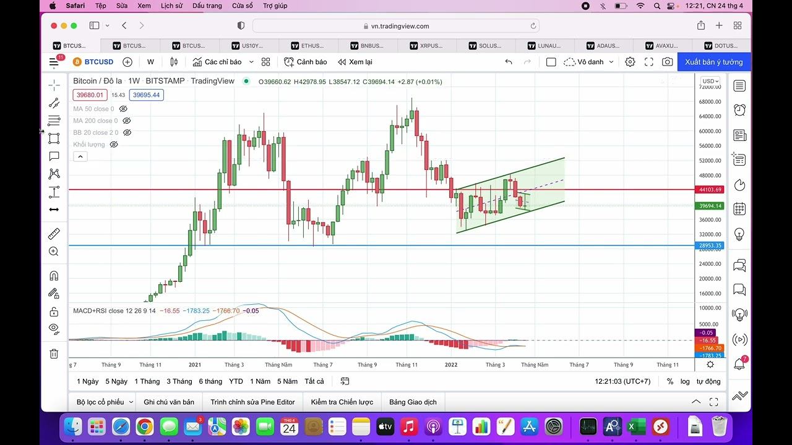
Task: Create an alert with Cảnh báo
Action: coord(306,62)
